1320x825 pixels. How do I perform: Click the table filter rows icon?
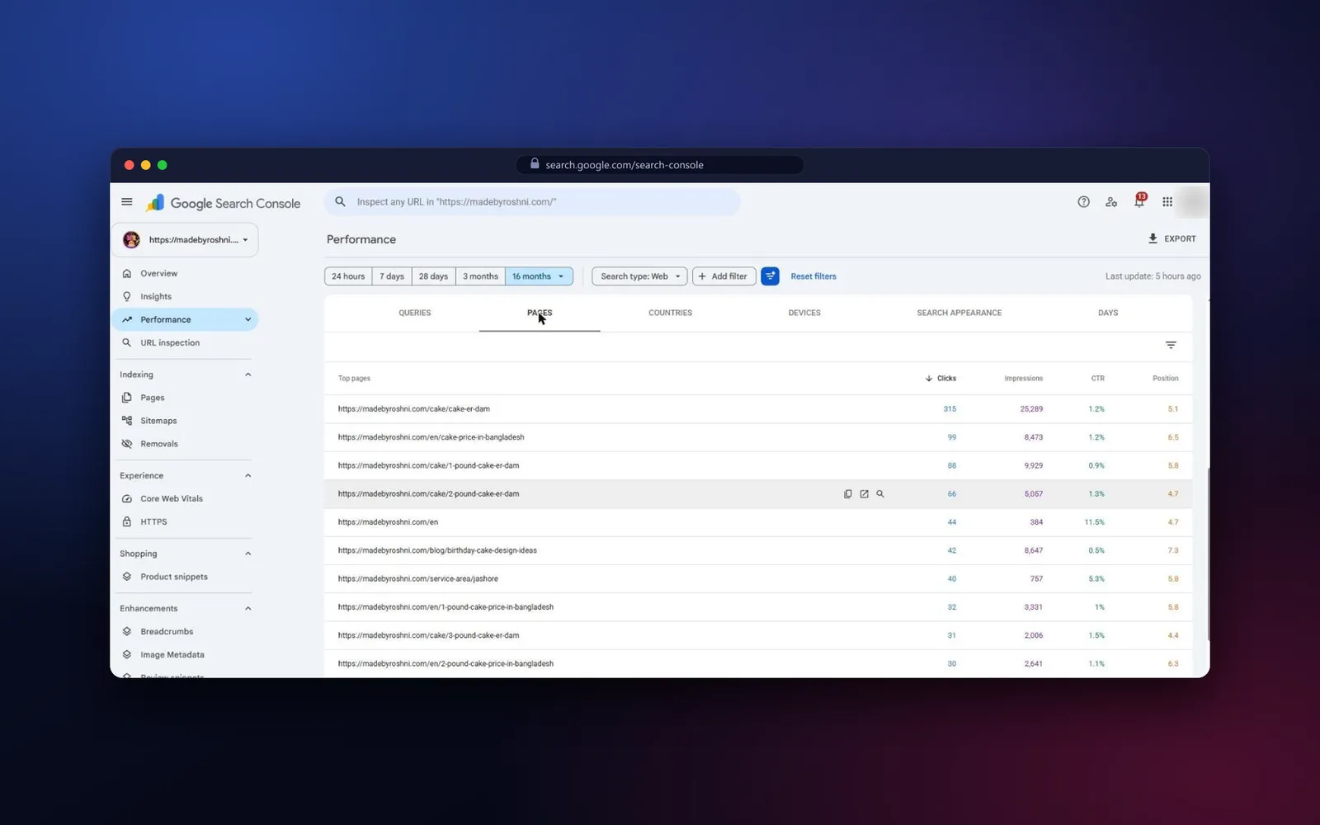1171,345
